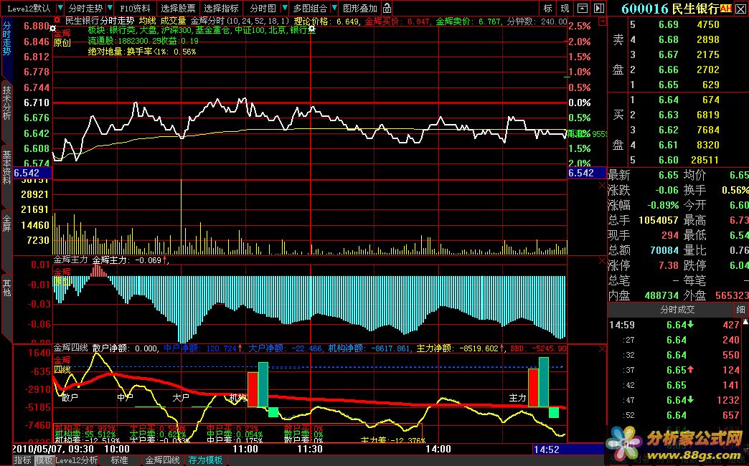
Task: Select the 分时走势 toolbar item
Action: coord(85,8)
